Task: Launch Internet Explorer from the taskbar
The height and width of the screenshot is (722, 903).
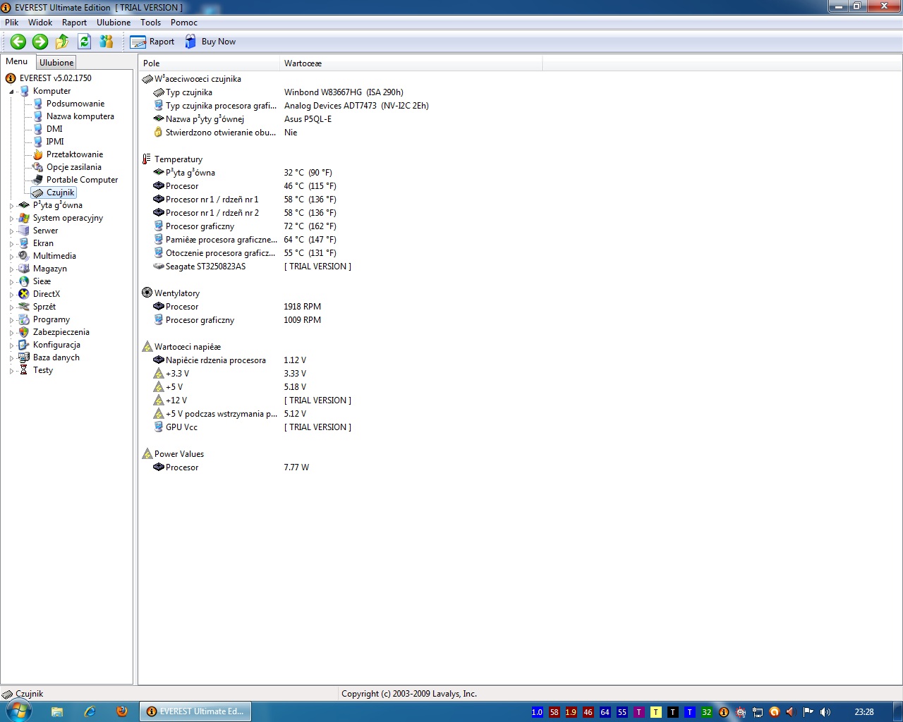Action: pos(90,711)
